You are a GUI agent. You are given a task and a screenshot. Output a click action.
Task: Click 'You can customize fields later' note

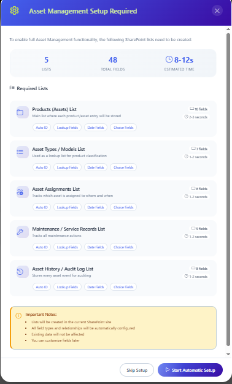55,340
